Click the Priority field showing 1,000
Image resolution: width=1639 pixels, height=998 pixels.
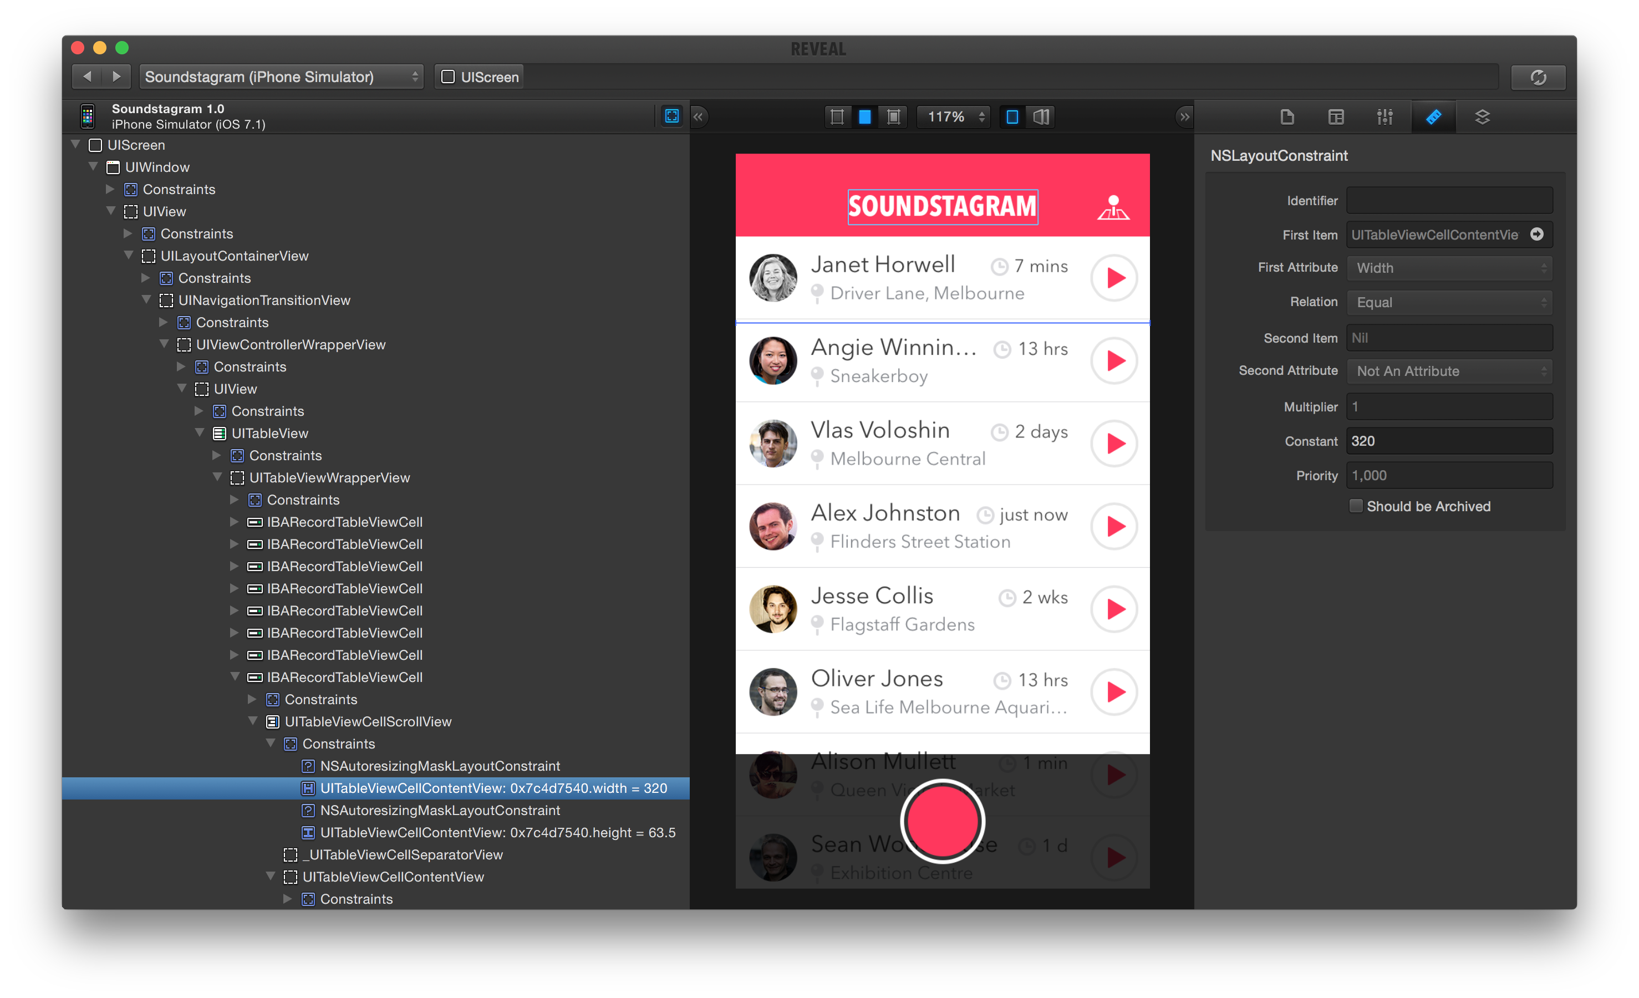[x=1449, y=476]
